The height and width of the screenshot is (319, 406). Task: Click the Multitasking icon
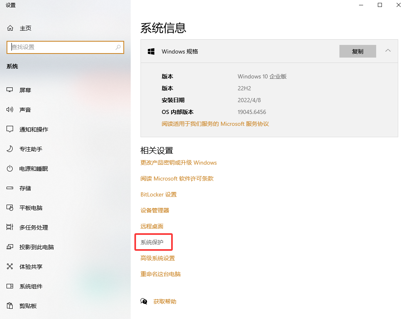(x=9, y=227)
